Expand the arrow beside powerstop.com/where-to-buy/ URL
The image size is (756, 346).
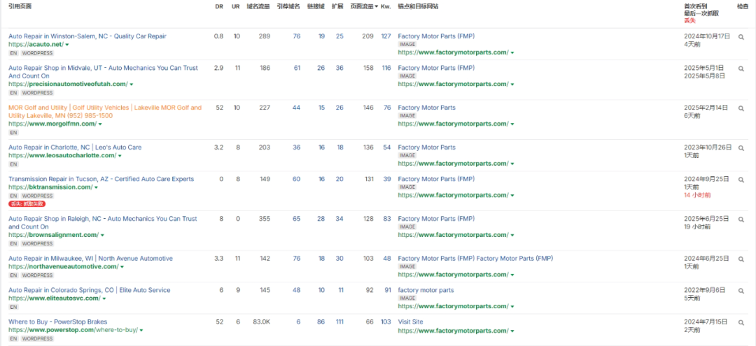[142, 331]
